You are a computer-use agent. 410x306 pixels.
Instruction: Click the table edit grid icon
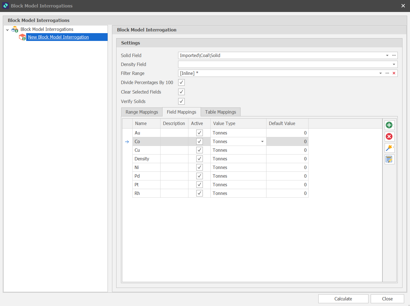click(389, 159)
